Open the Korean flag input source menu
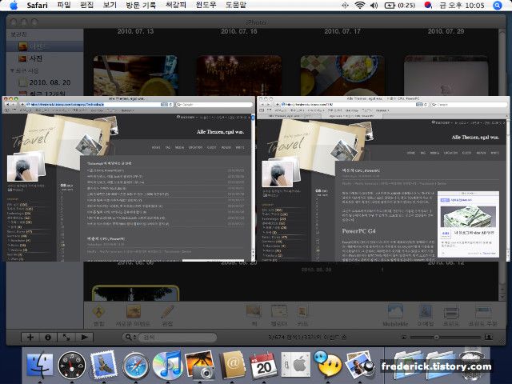Image resolution: width=512 pixels, height=384 pixels. coord(428,6)
